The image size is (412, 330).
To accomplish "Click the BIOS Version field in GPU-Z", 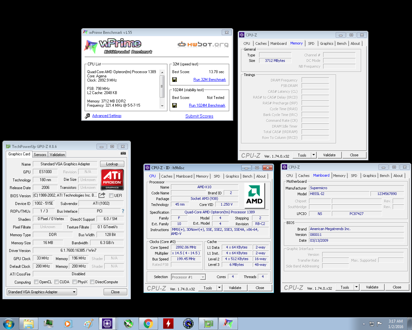I will coord(65,195).
